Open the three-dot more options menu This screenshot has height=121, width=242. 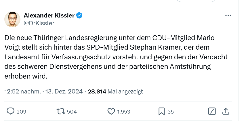228,15
